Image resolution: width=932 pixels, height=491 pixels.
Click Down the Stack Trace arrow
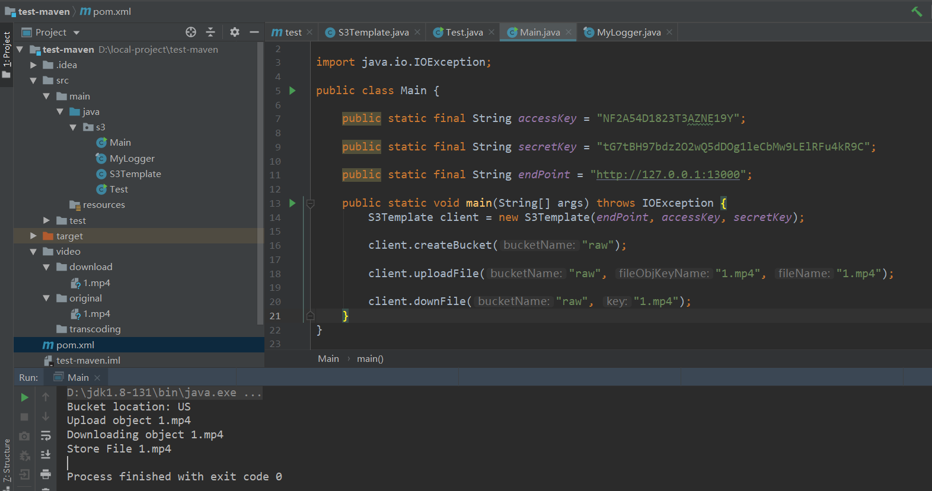point(46,417)
